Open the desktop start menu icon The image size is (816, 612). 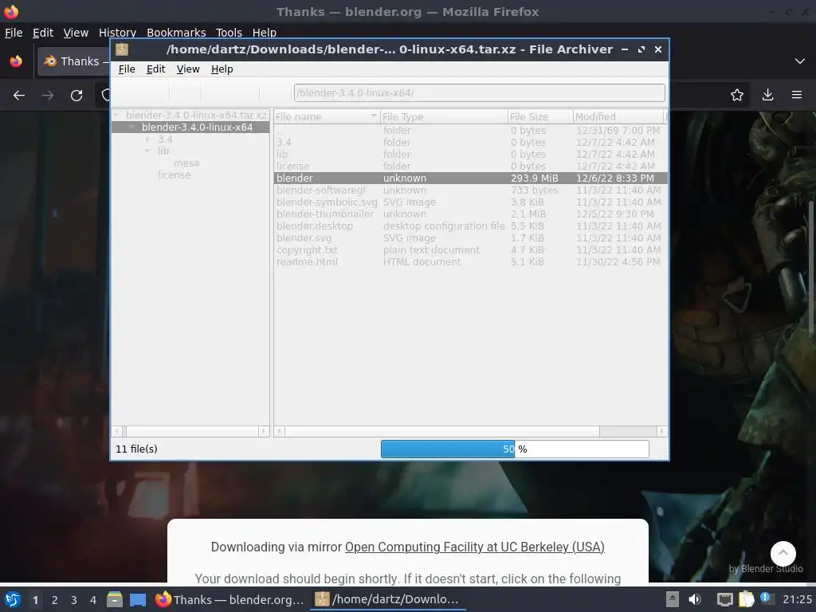pyautogui.click(x=13, y=599)
